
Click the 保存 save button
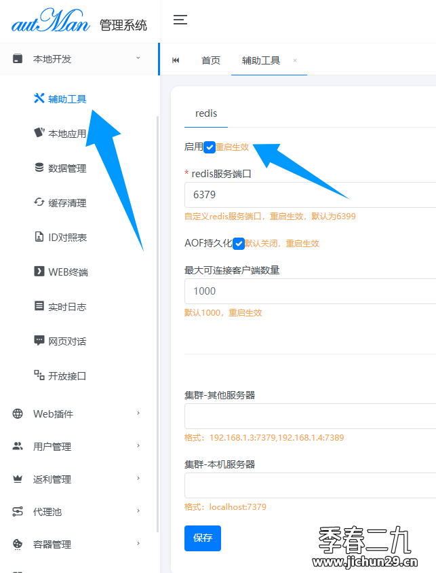pyautogui.click(x=203, y=538)
